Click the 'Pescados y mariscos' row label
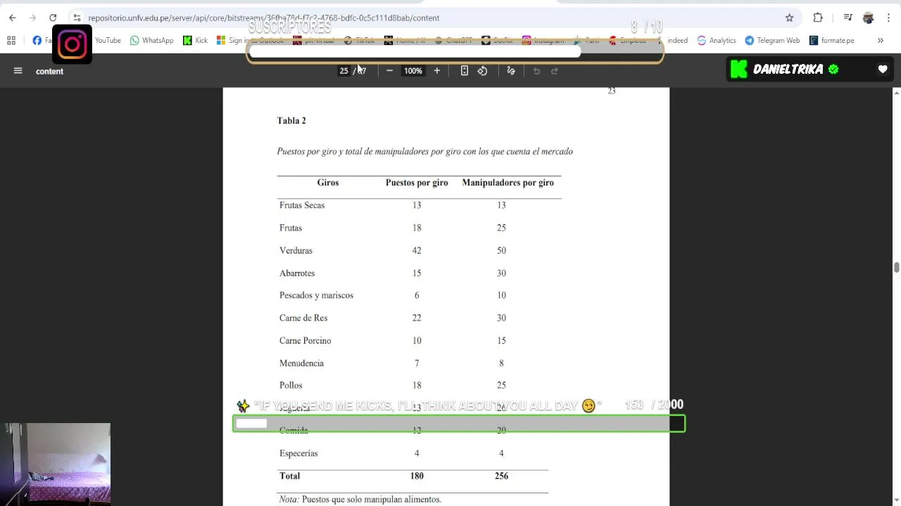 coord(316,295)
